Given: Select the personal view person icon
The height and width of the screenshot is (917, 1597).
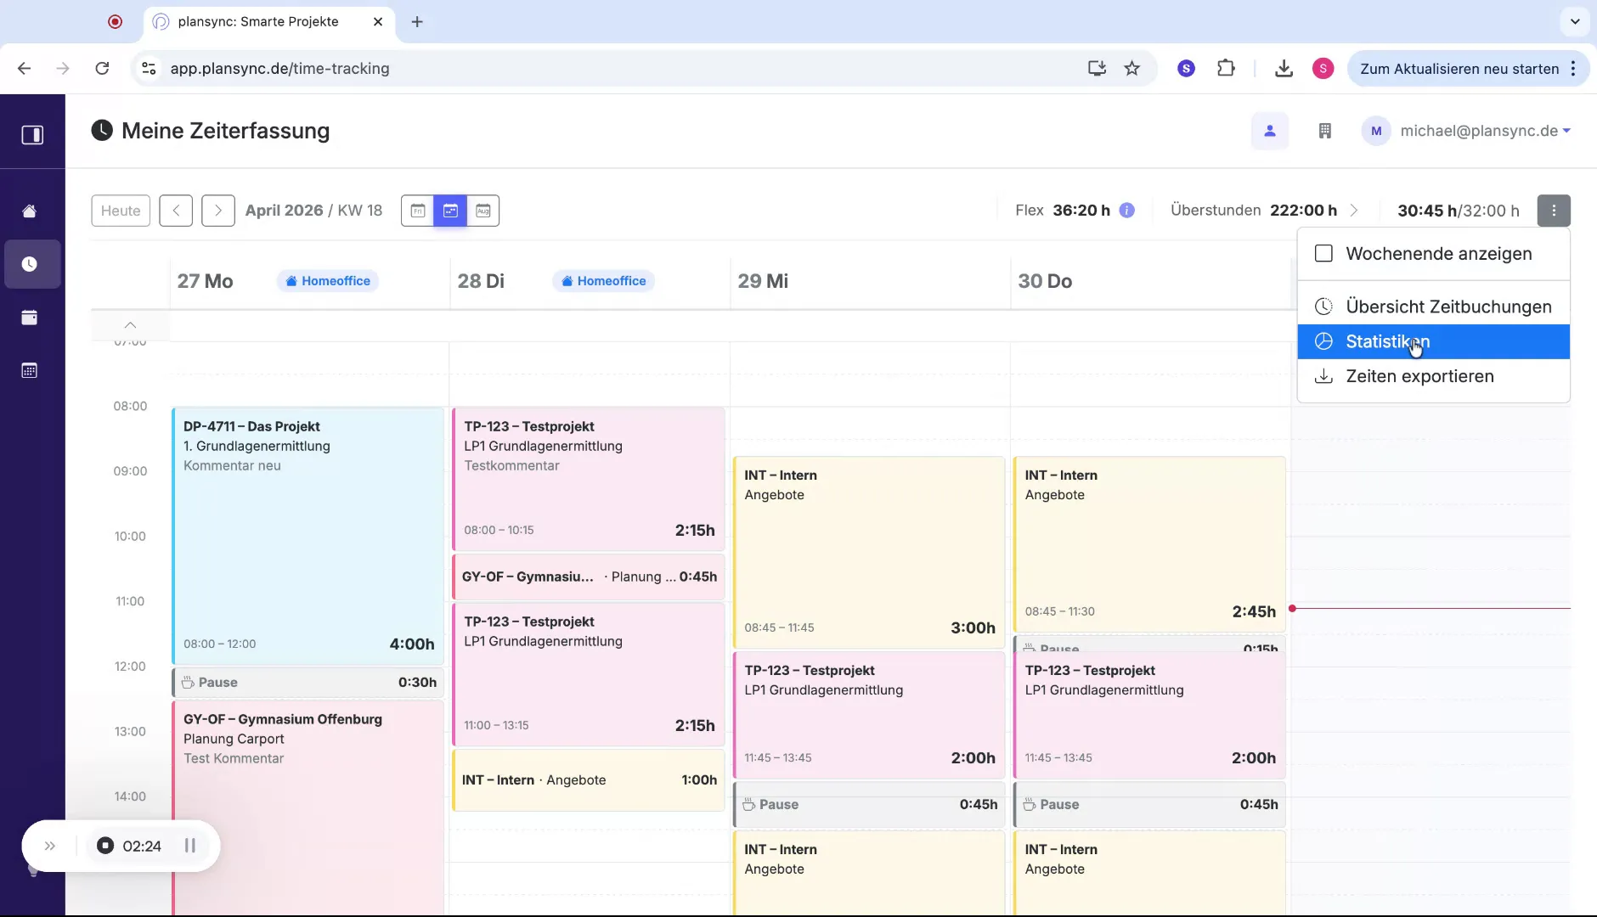Looking at the screenshot, I should [x=1270, y=131].
